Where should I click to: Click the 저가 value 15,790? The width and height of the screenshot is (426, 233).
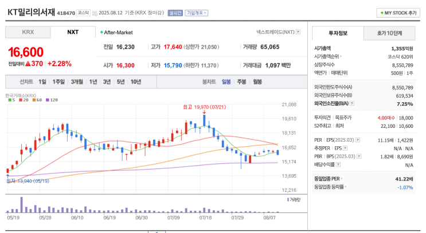[173, 65]
